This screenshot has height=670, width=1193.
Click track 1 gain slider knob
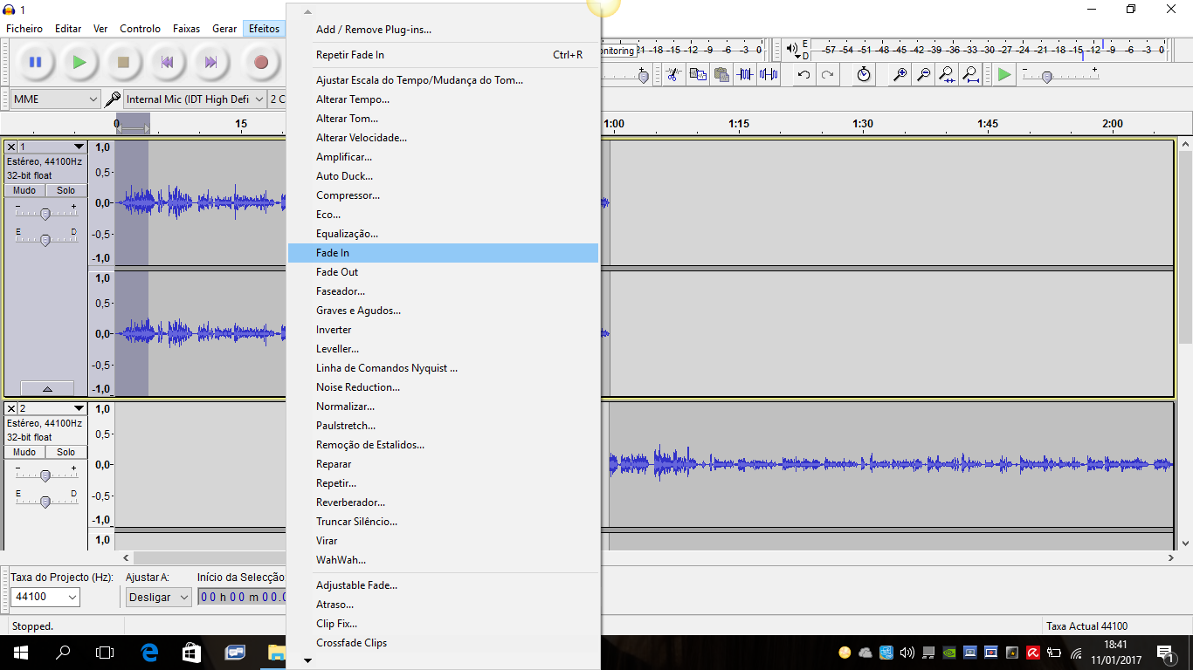pos(45,213)
